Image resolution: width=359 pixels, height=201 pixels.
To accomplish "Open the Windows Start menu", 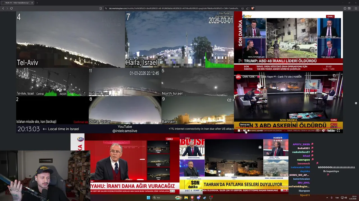I will pos(148,198).
